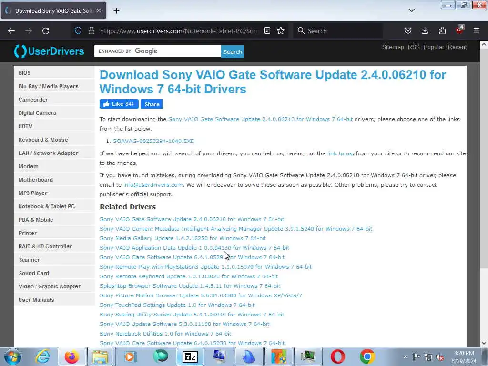The width and height of the screenshot is (488, 366).
Task: Download SOAVAG-00253294-1040.EXE file link
Action: tap(153, 141)
